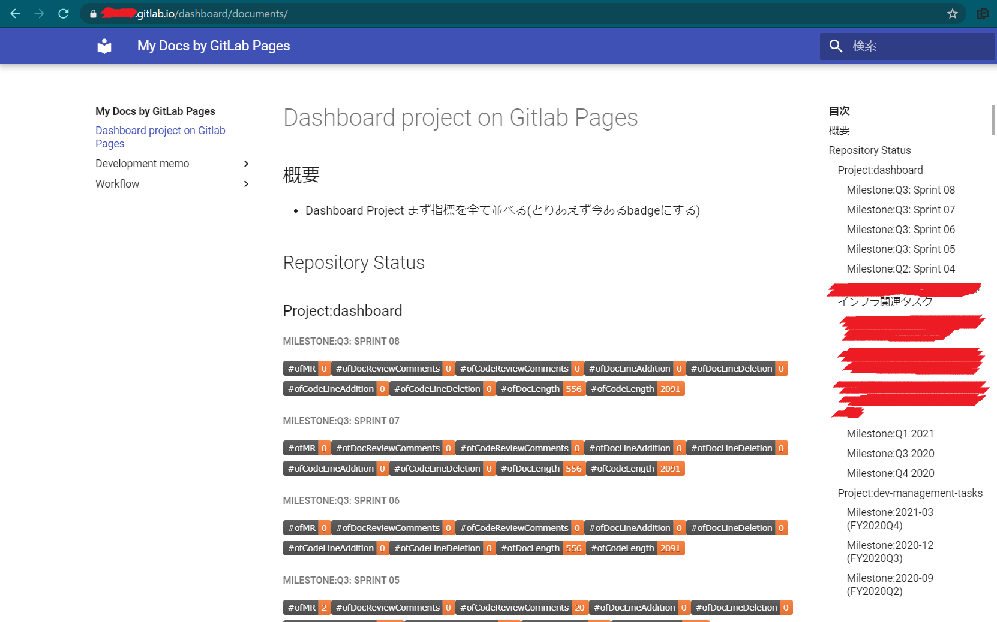
Task: Click the #ofDocReviewComments badge under Sprint 06
Action: point(393,528)
